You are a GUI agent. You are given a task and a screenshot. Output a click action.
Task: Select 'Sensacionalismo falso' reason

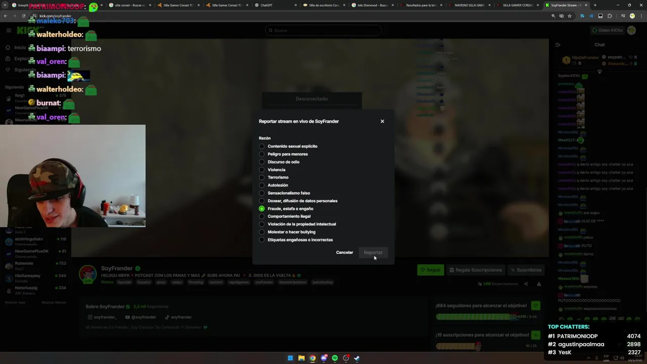tap(285, 193)
